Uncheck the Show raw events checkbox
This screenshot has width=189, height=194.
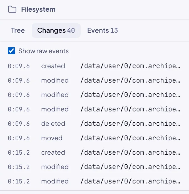pos(11,51)
